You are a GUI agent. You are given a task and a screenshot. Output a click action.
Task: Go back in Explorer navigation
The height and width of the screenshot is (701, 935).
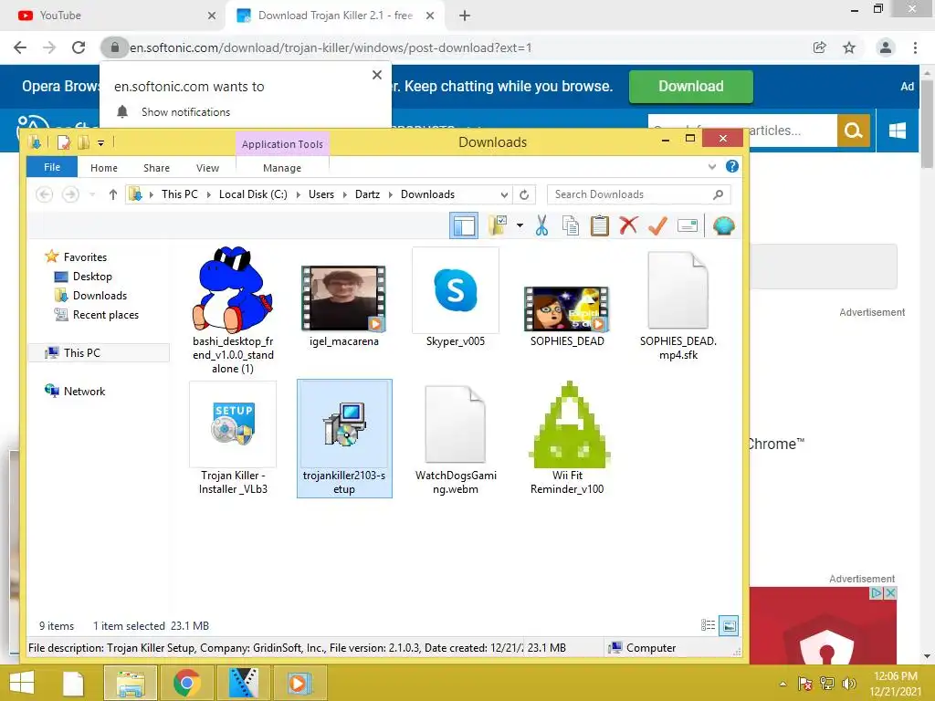click(44, 194)
